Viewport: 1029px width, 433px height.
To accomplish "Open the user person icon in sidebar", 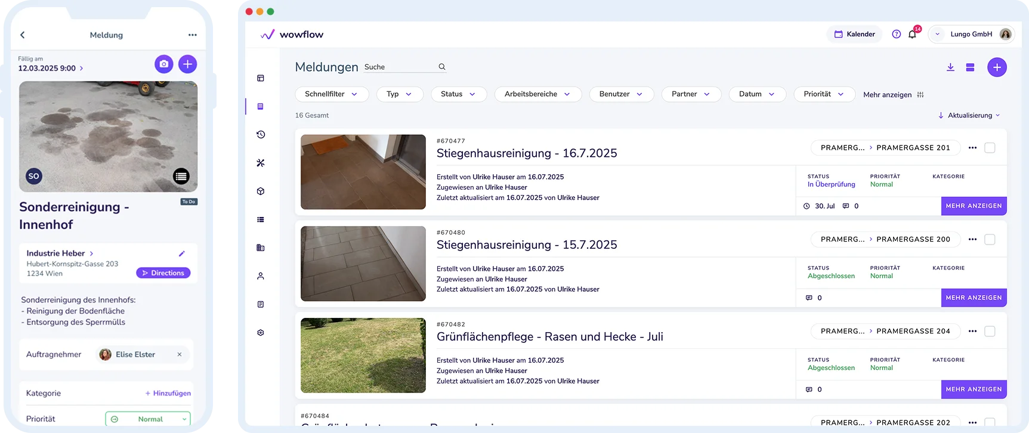I will (261, 276).
